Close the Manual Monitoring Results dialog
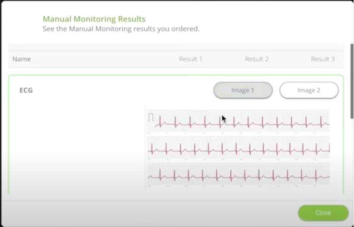 (x=323, y=213)
